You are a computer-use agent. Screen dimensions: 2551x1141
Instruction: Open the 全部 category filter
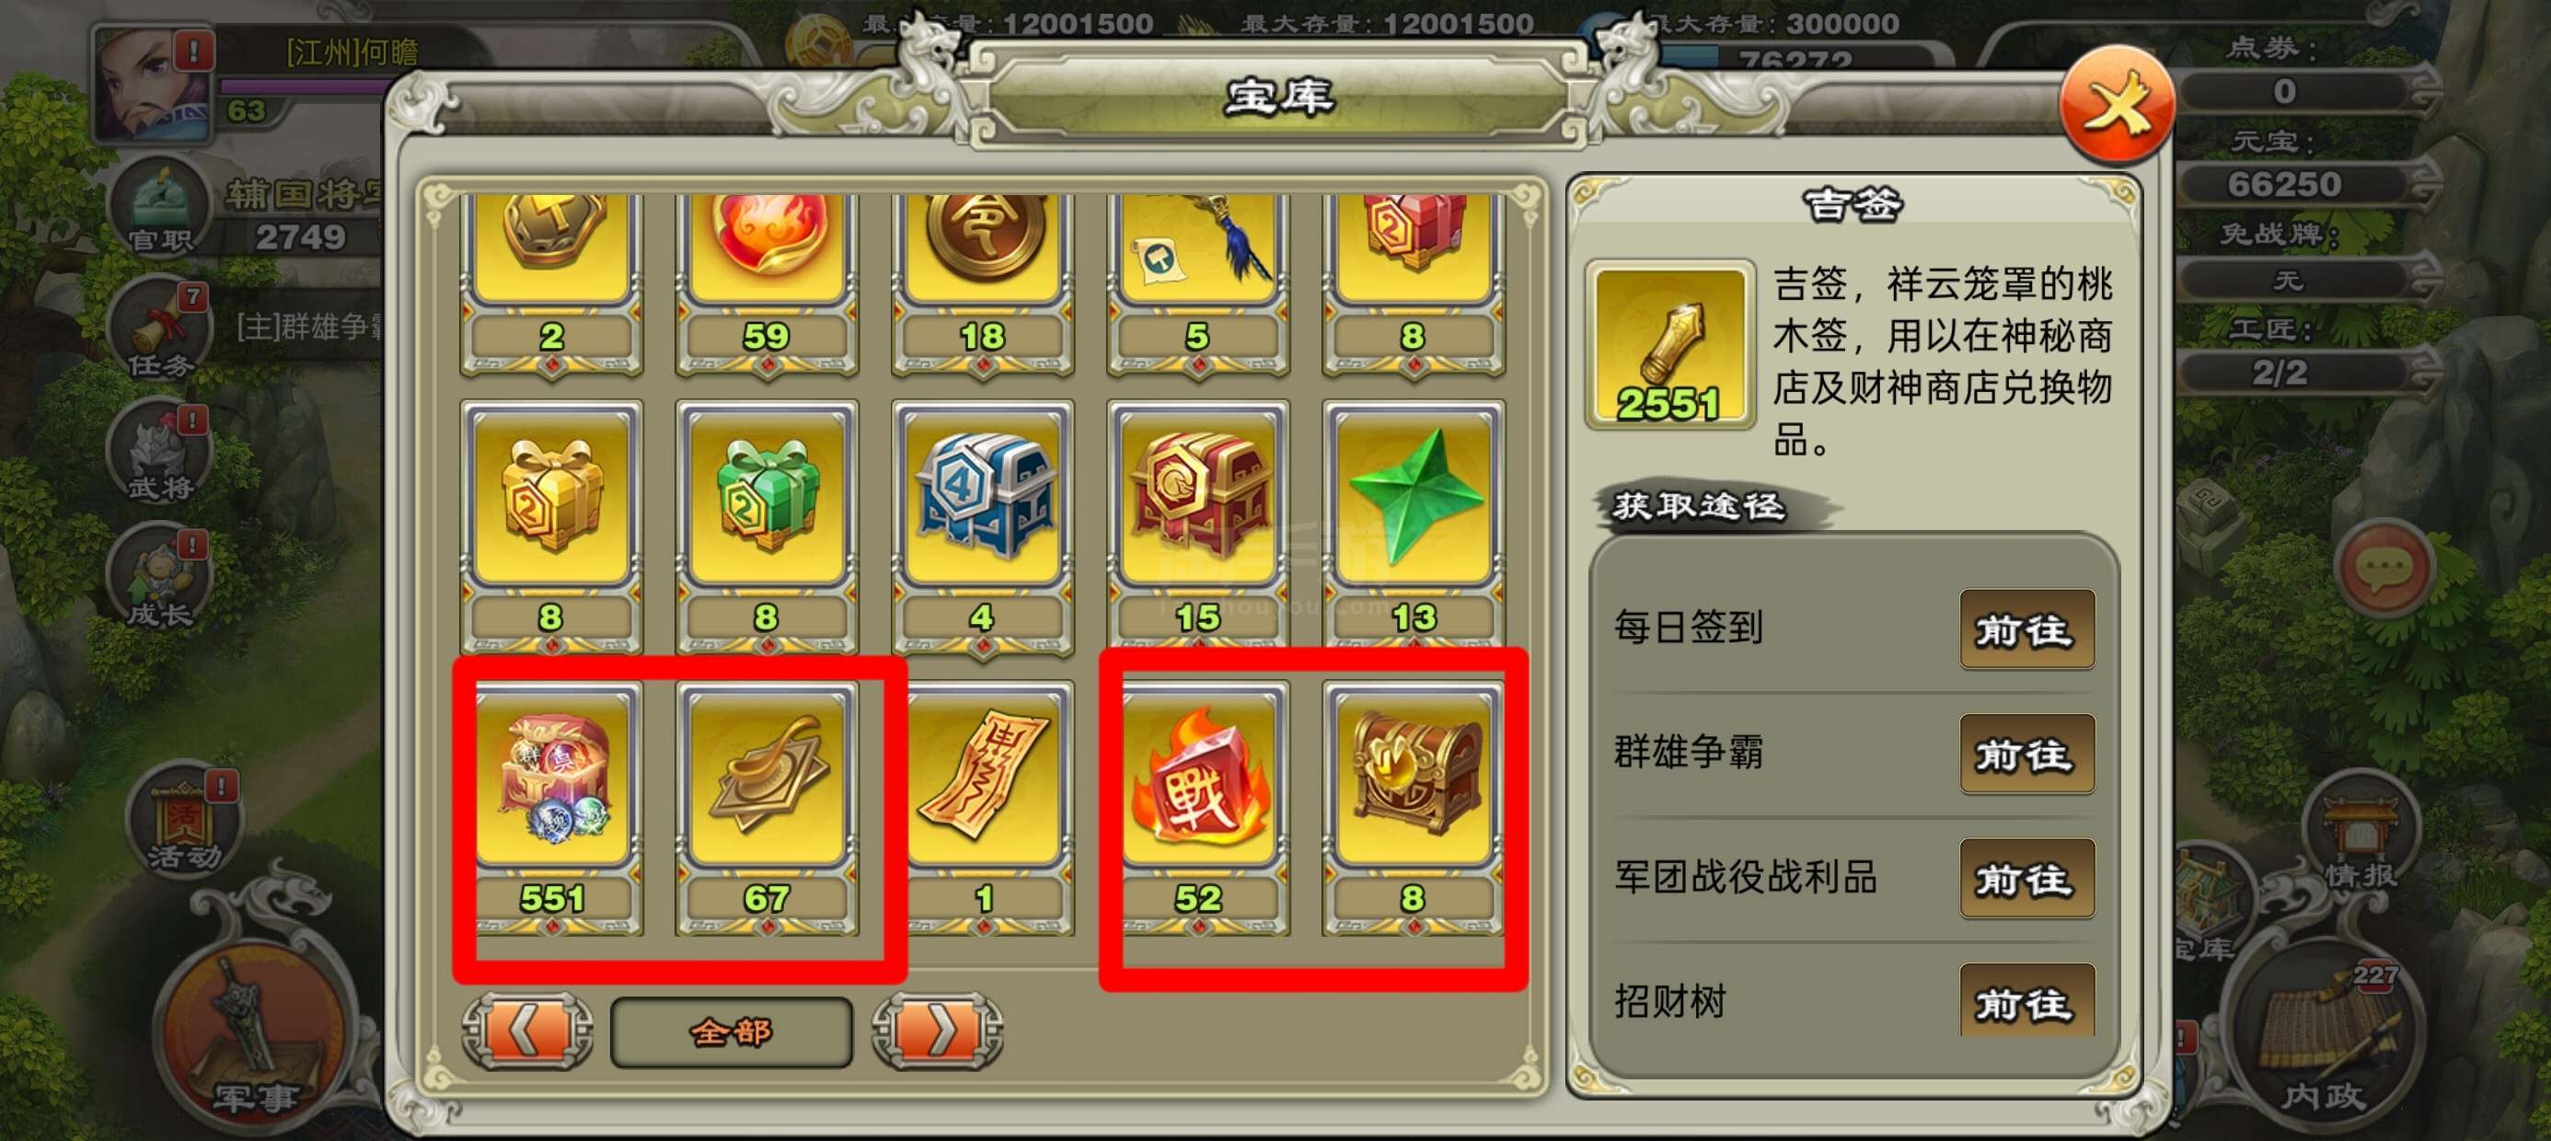point(732,1032)
